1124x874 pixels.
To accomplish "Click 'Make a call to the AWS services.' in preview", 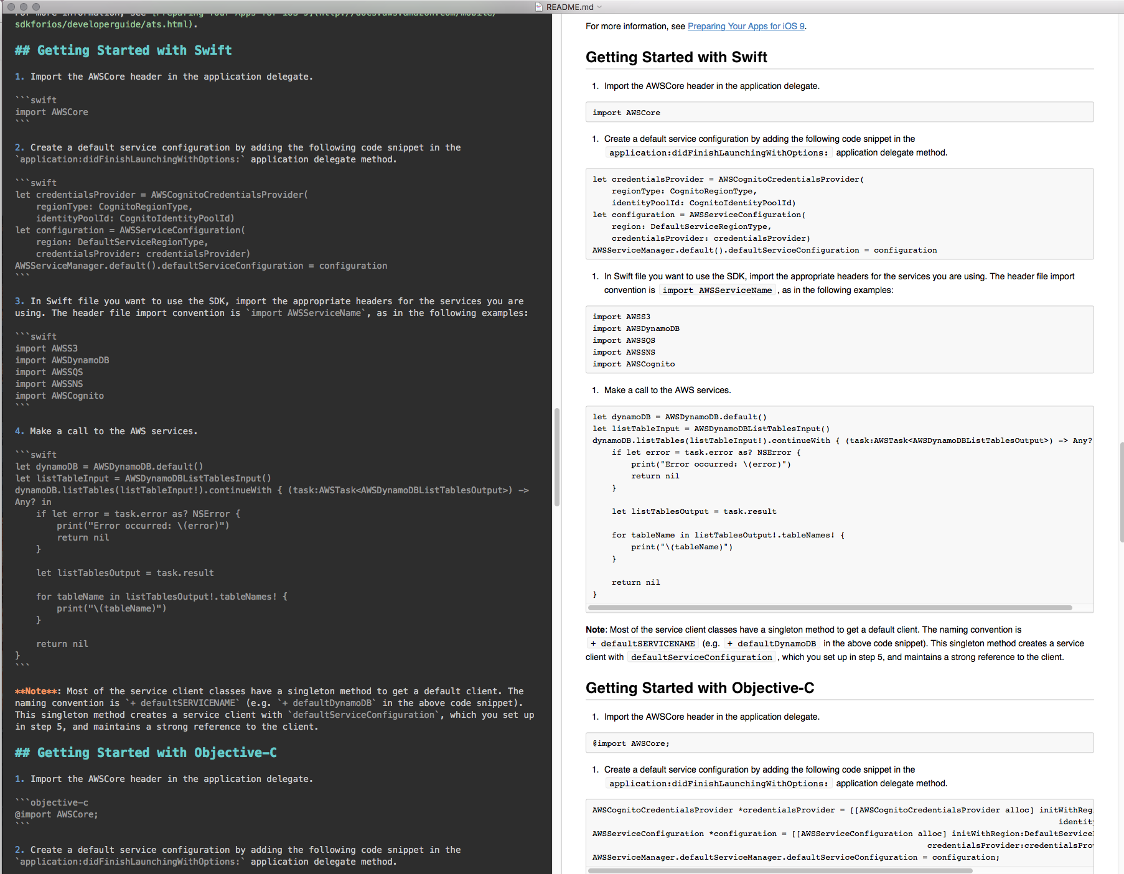I will coord(667,390).
